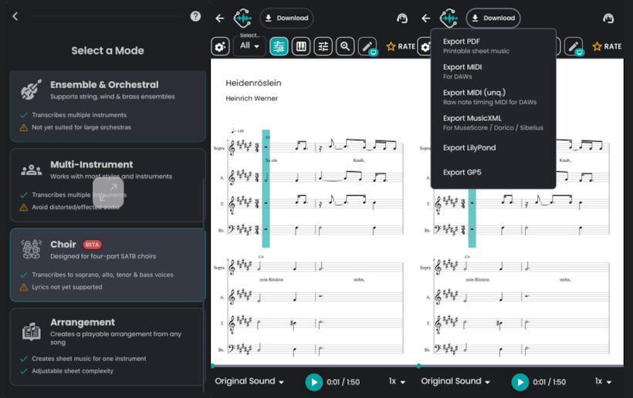Go back from the Select a Mode screen
This screenshot has height=398, width=633.
(x=15, y=16)
